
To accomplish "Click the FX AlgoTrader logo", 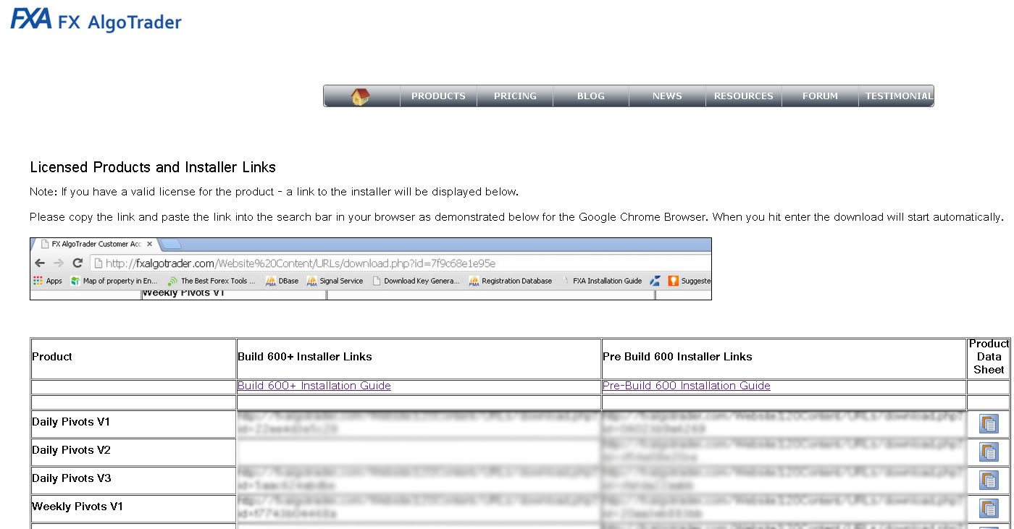I will pyautogui.click(x=96, y=20).
